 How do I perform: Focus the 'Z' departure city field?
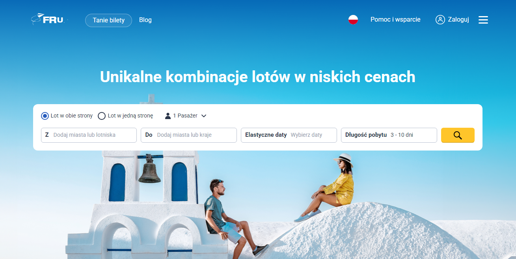89,135
